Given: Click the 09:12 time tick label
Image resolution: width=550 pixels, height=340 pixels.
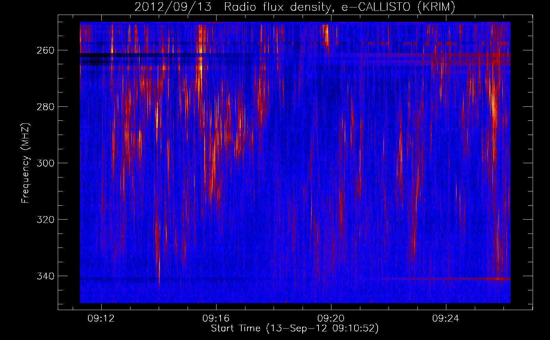Looking at the screenshot, I should (101, 319).
